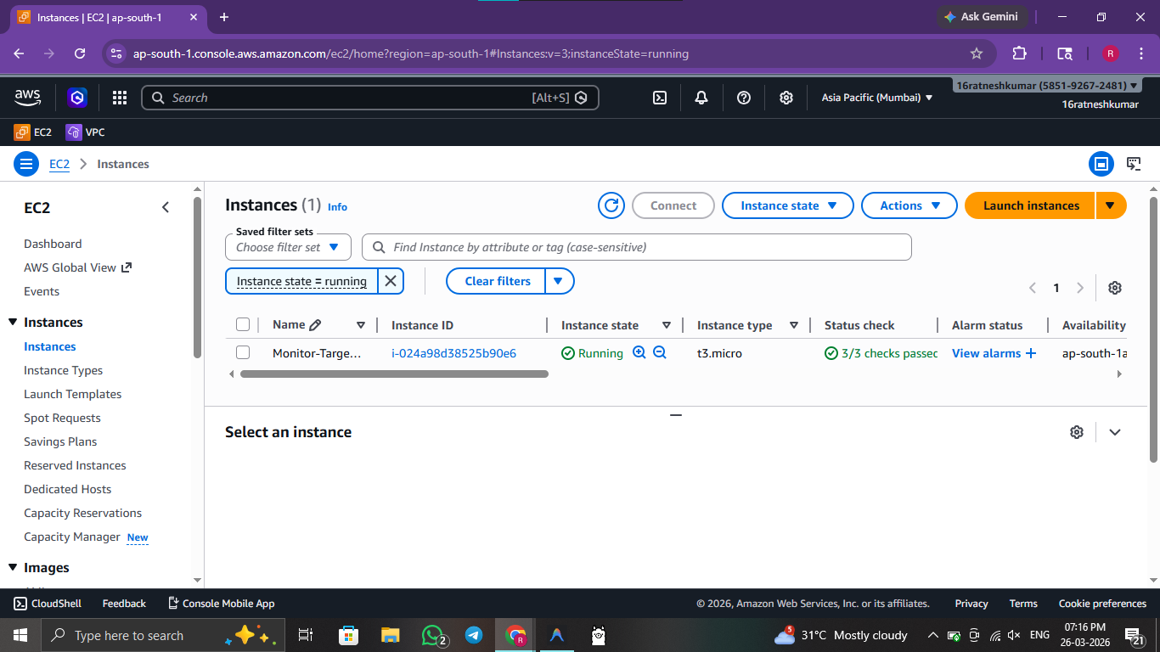The width and height of the screenshot is (1160, 652).
Task: Zoom in filter on Running state
Action: click(x=639, y=352)
